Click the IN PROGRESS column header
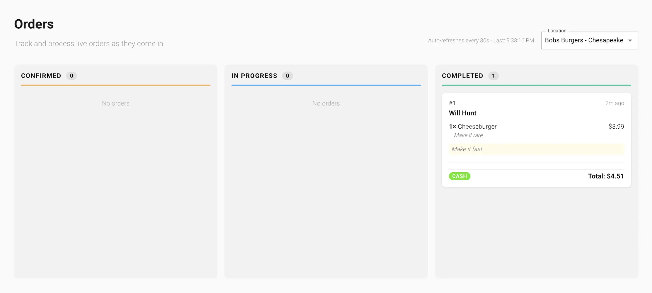 pos(254,76)
